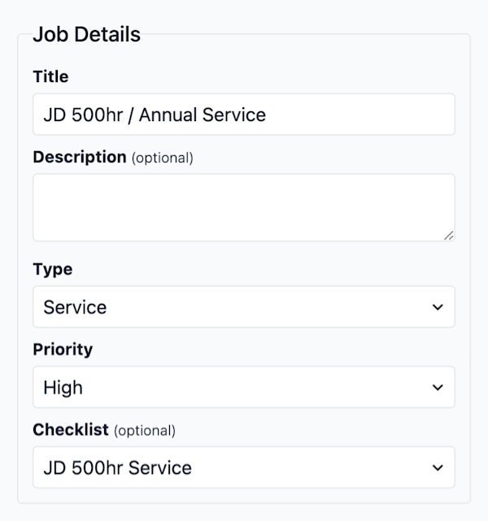Screen dimensions: 488x521
Task: Click the "High" value in the Priority select
Action: click(63, 388)
